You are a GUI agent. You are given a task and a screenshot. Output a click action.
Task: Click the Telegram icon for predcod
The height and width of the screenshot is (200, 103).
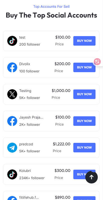point(12,148)
